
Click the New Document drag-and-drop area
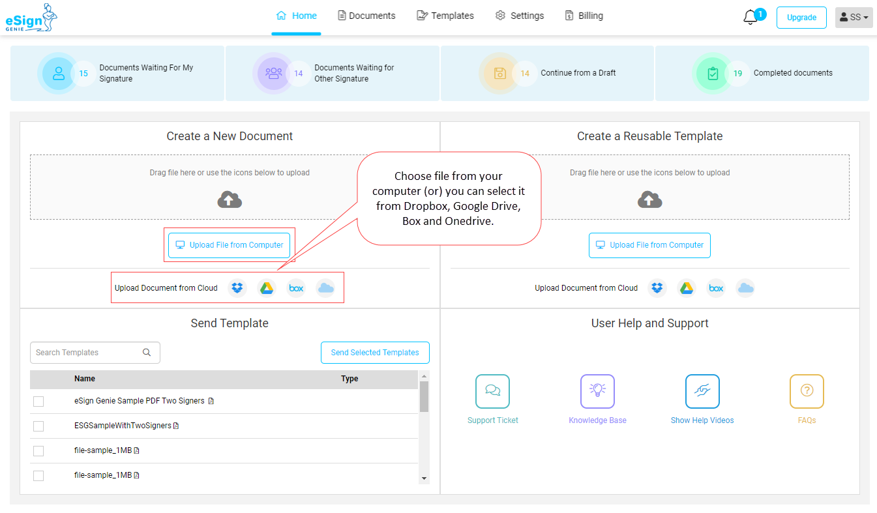click(x=230, y=187)
